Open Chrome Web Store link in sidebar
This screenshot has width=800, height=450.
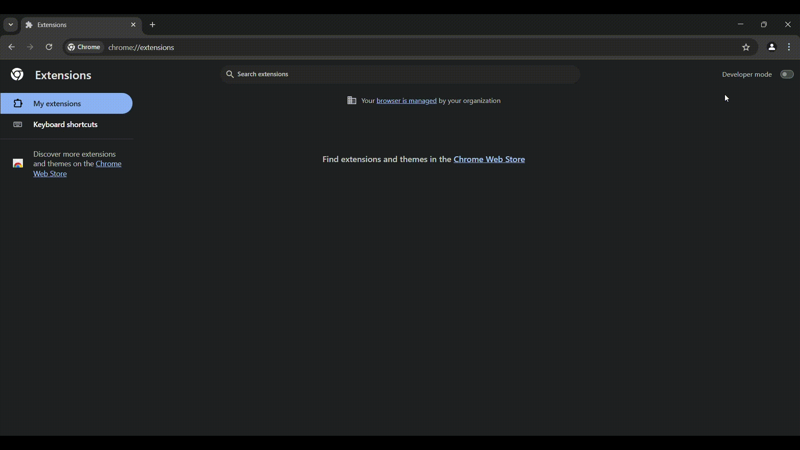[x=77, y=169]
